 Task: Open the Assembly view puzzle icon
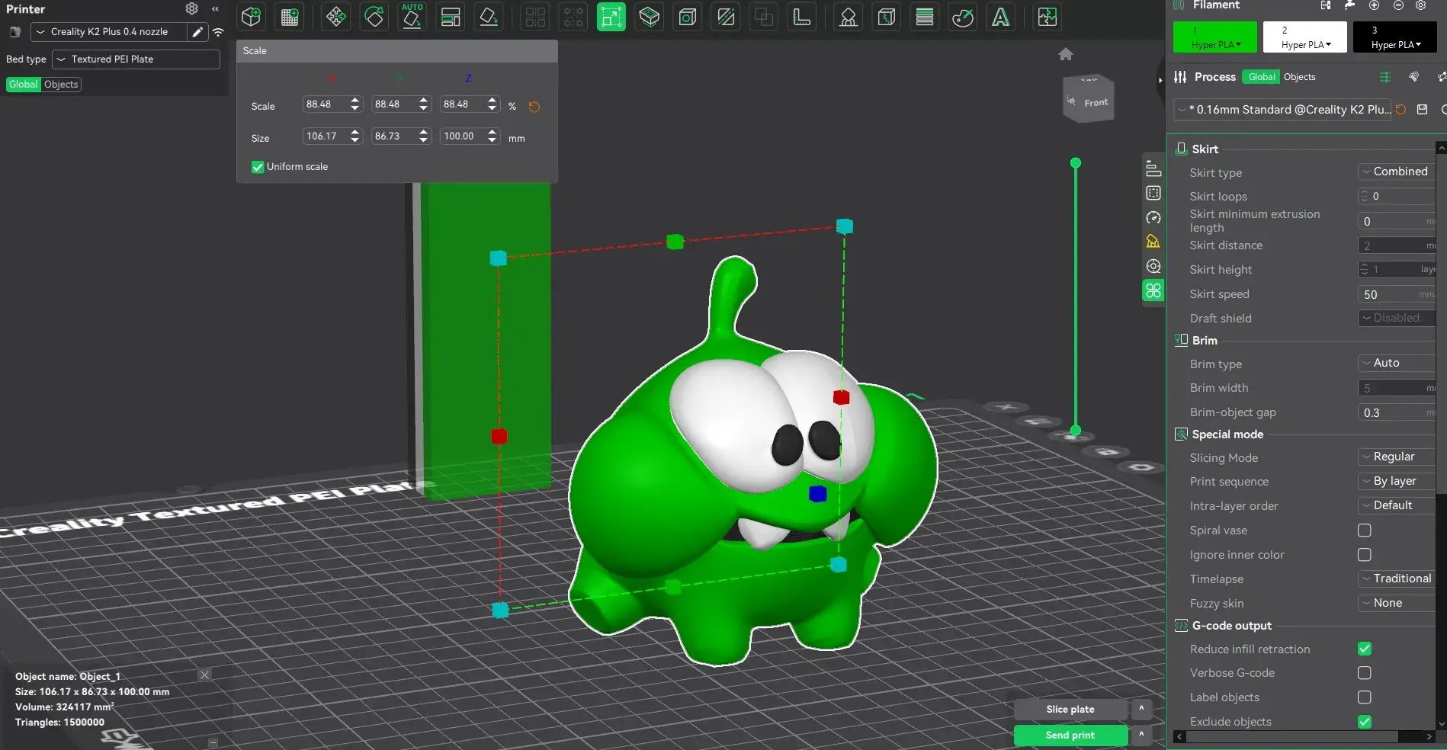[1048, 17]
